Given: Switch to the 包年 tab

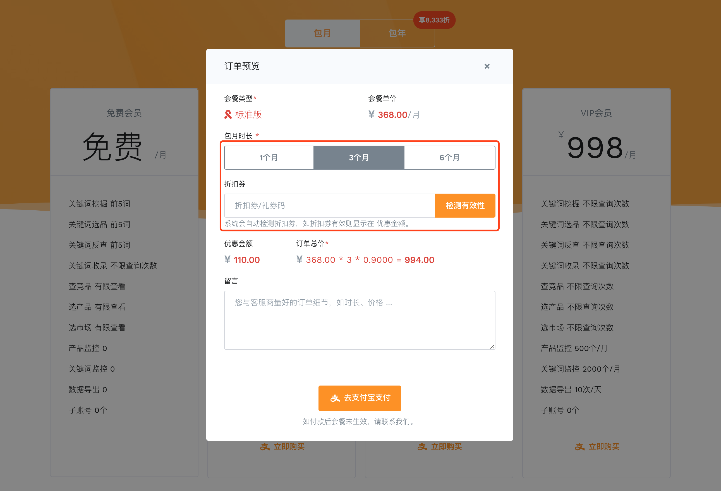Looking at the screenshot, I should tap(397, 33).
